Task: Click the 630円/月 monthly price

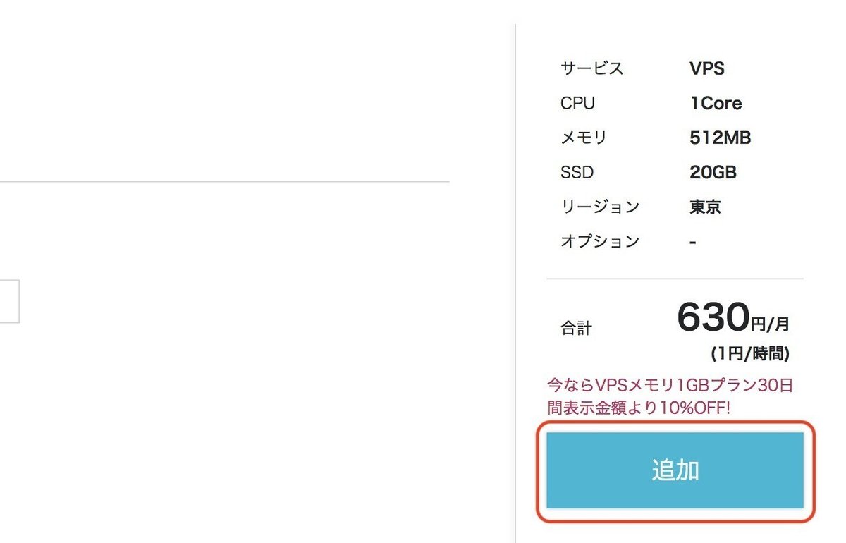Action: tap(733, 318)
